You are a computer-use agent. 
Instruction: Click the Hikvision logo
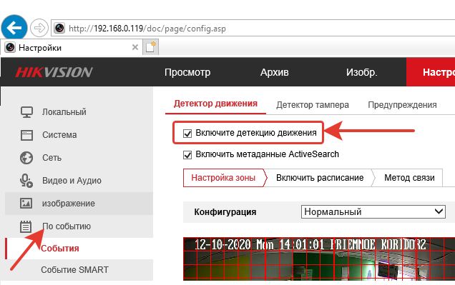pyautogui.click(x=54, y=72)
